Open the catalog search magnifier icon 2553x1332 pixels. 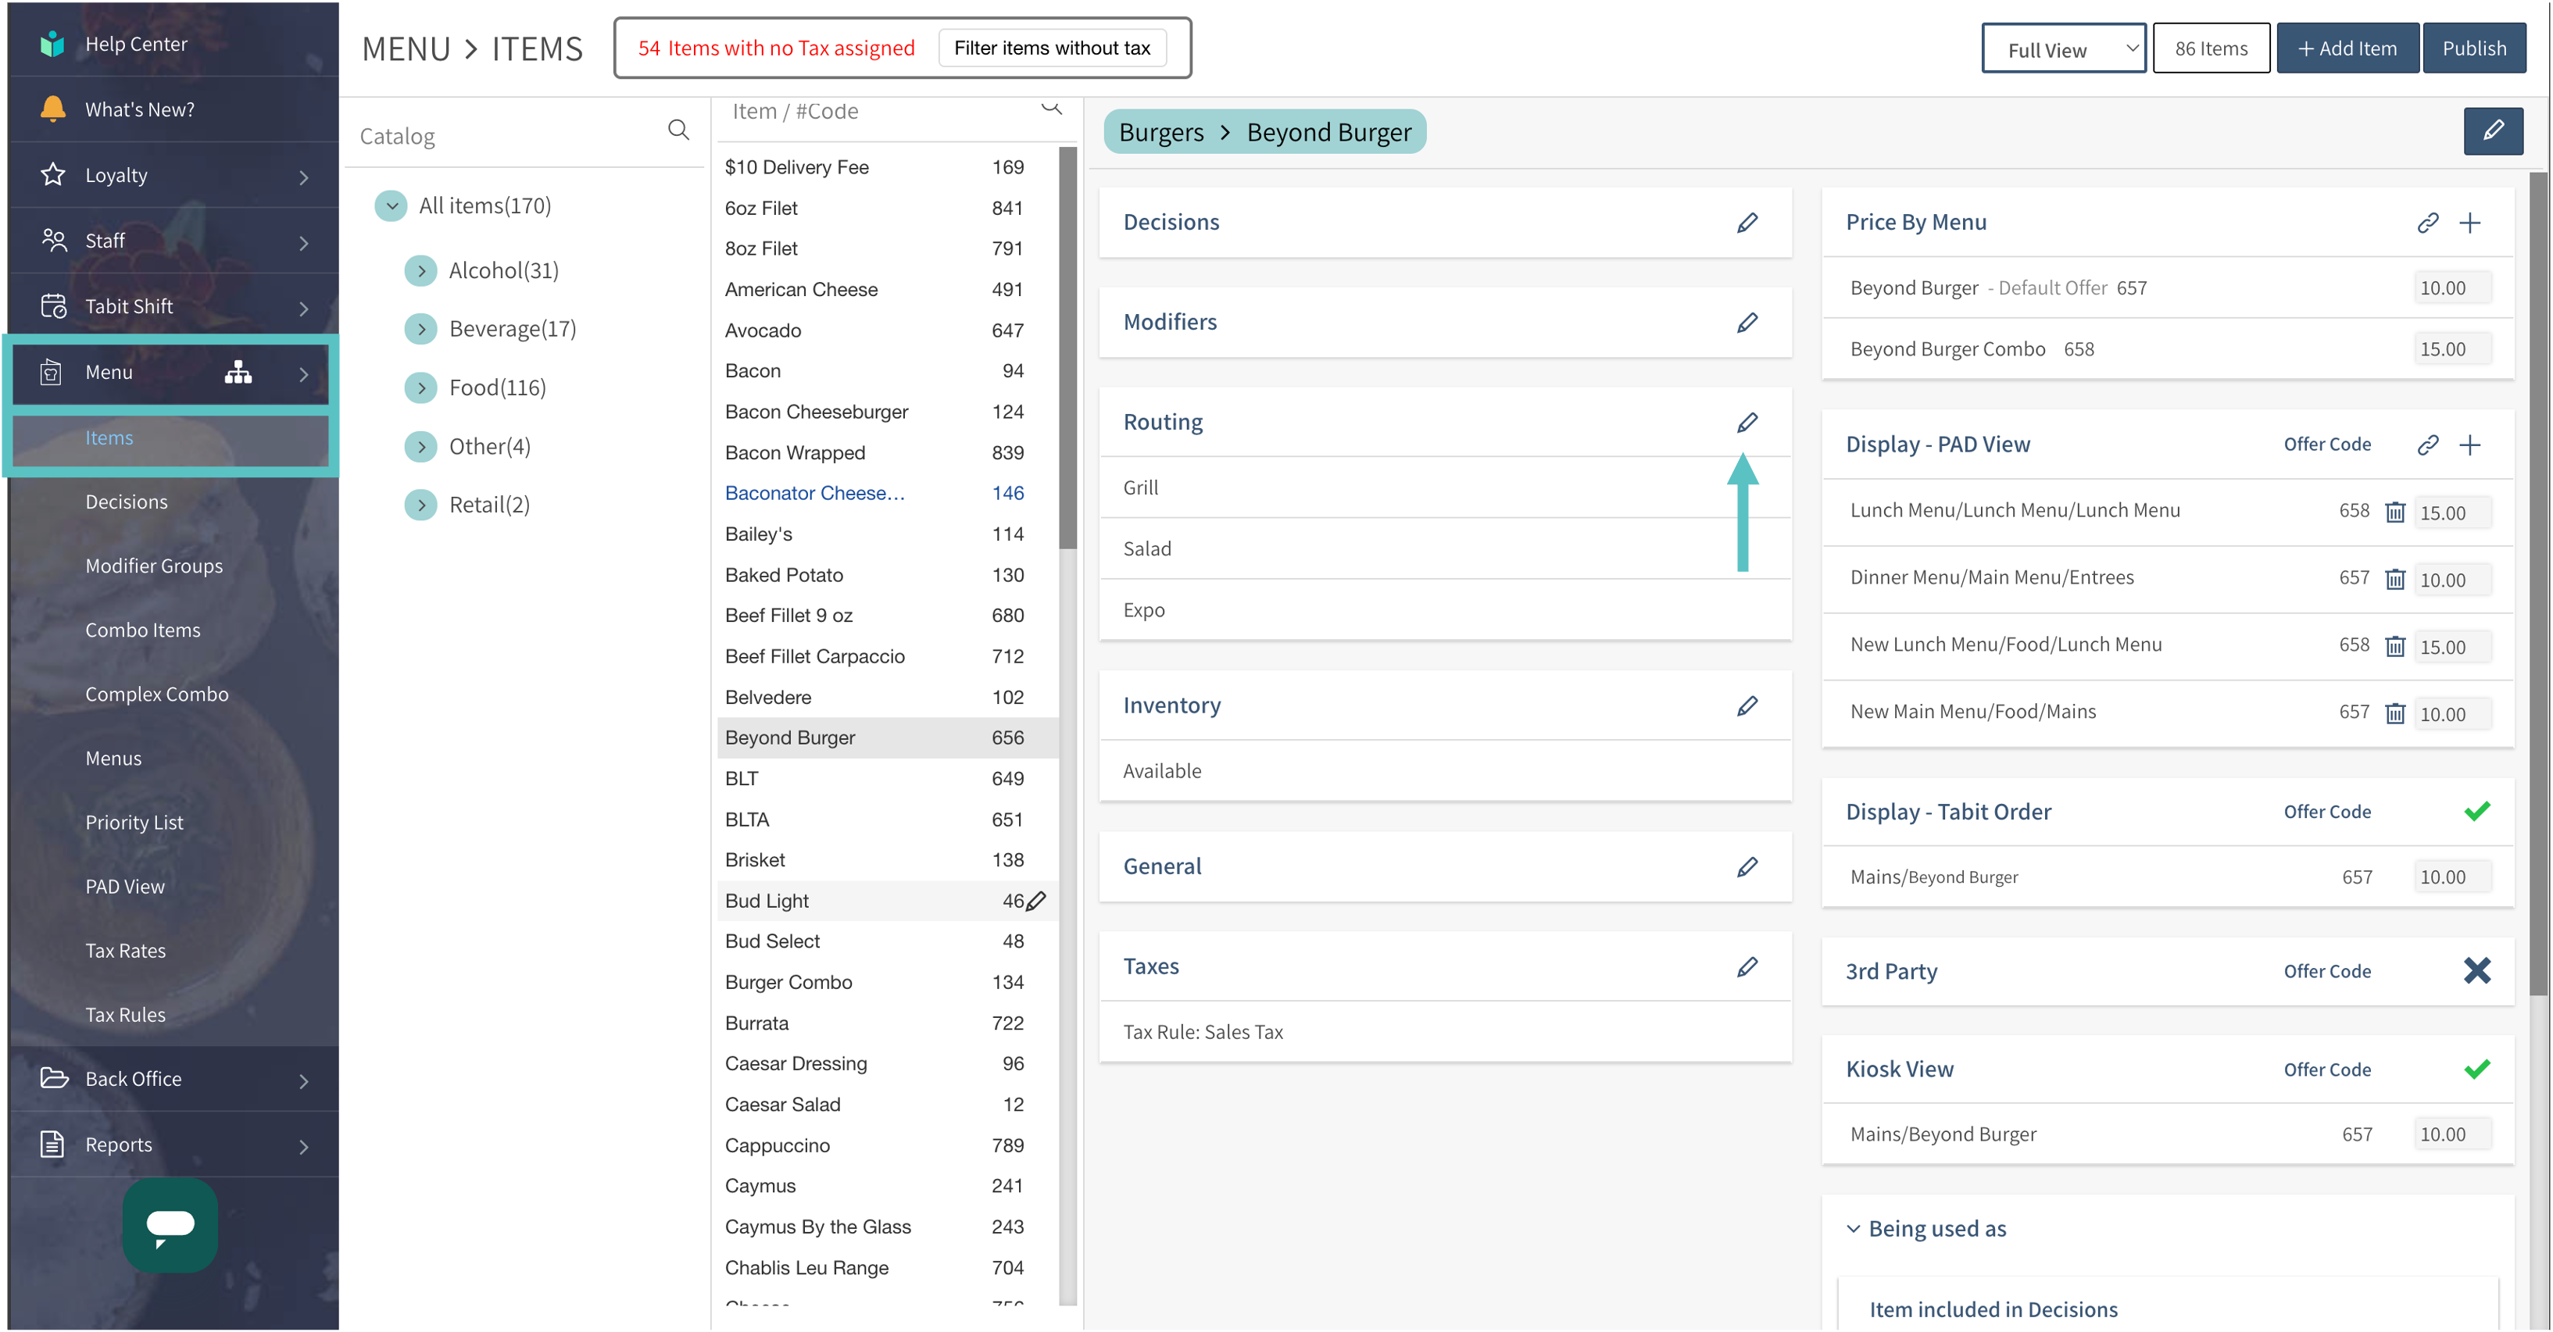(x=678, y=130)
